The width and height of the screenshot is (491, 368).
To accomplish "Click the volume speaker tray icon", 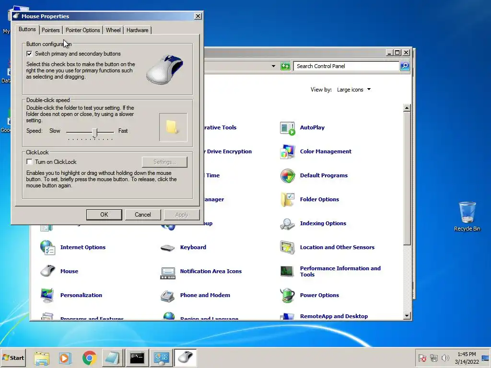I will [x=445, y=357].
